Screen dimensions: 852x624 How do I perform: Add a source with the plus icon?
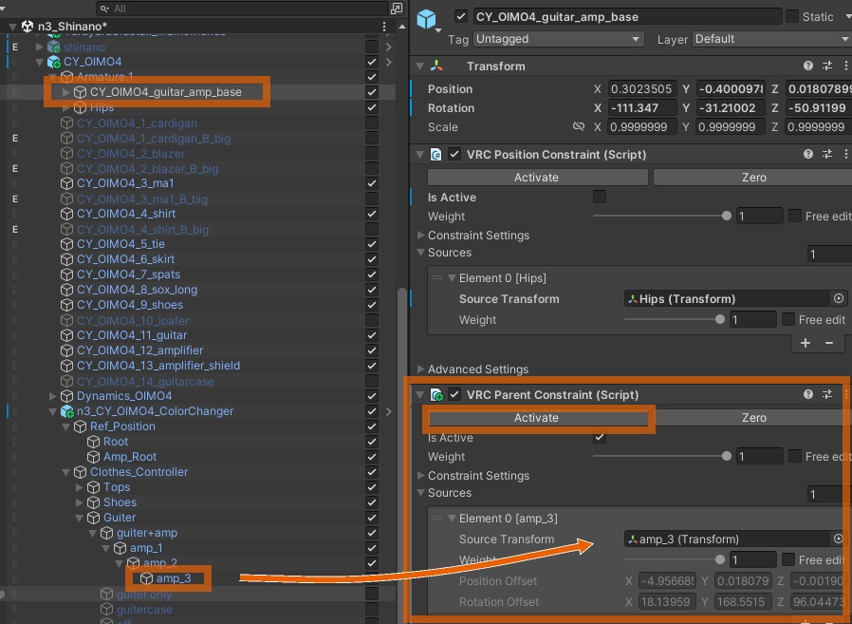tap(806, 343)
